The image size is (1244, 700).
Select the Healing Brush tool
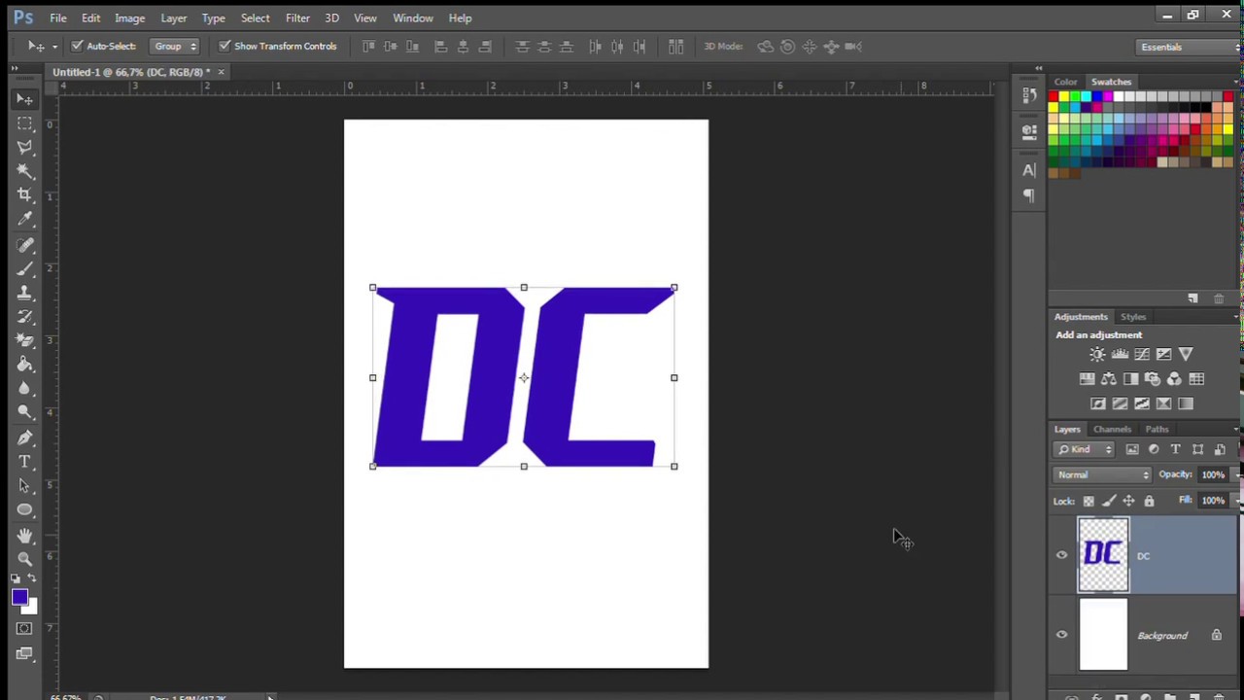pos(25,245)
